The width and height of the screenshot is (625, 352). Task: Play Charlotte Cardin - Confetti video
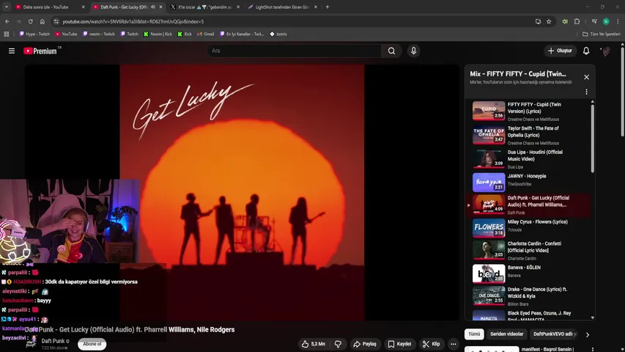529,250
